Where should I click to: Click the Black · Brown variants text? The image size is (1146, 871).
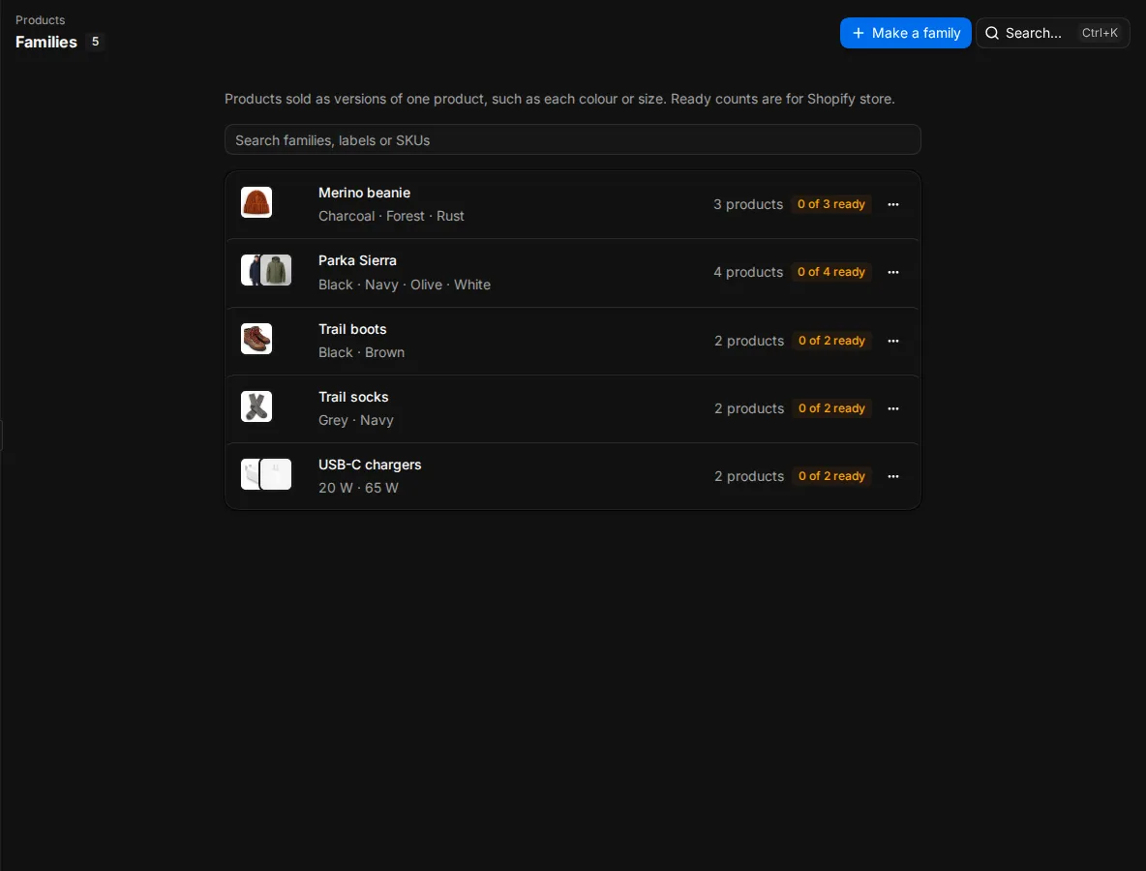361,353
